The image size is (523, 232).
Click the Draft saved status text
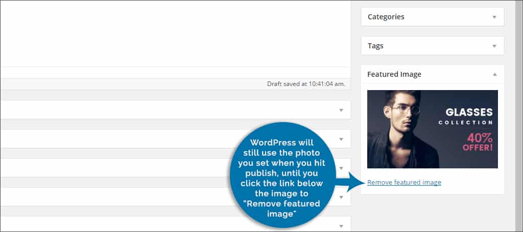306,84
